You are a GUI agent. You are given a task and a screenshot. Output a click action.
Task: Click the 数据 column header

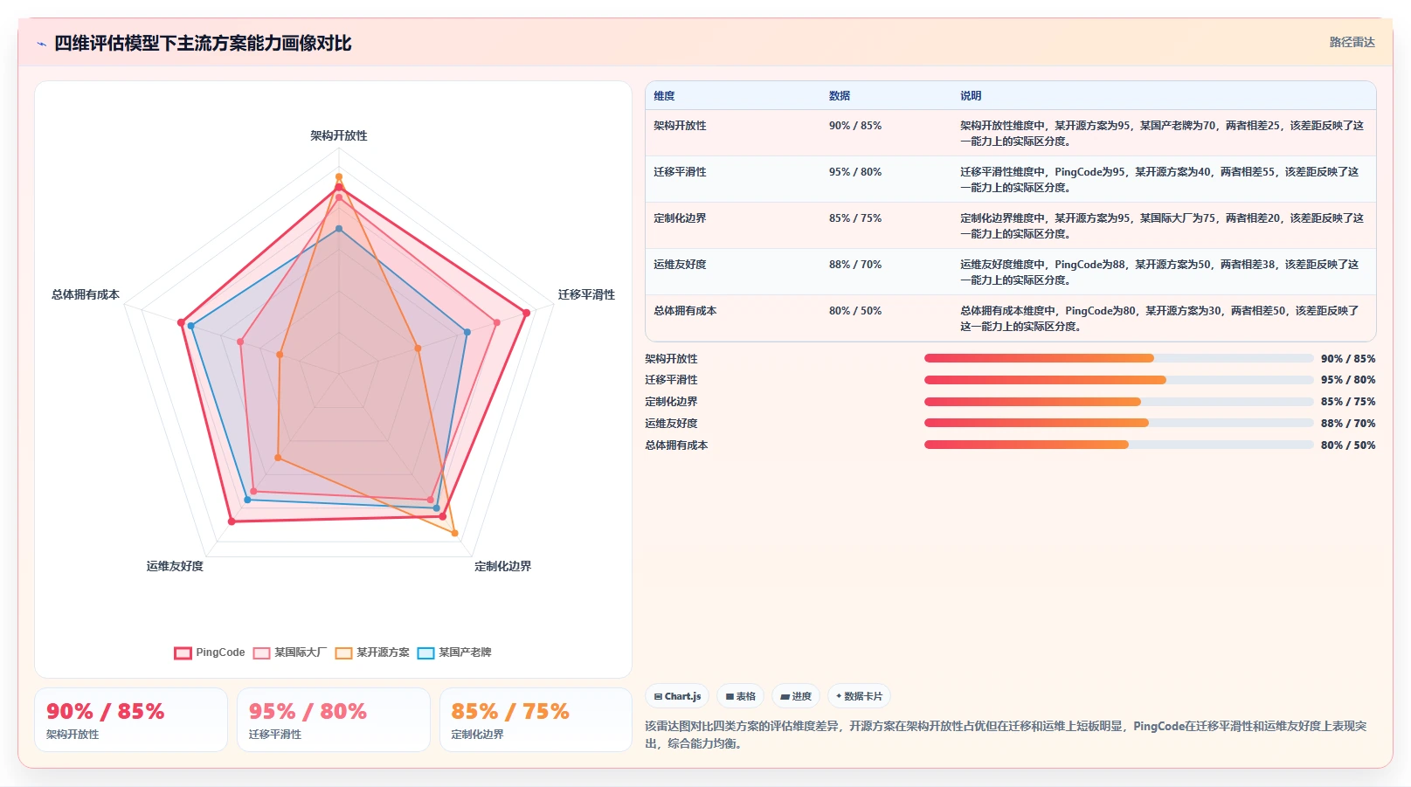pyautogui.click(x=840, y=96)
